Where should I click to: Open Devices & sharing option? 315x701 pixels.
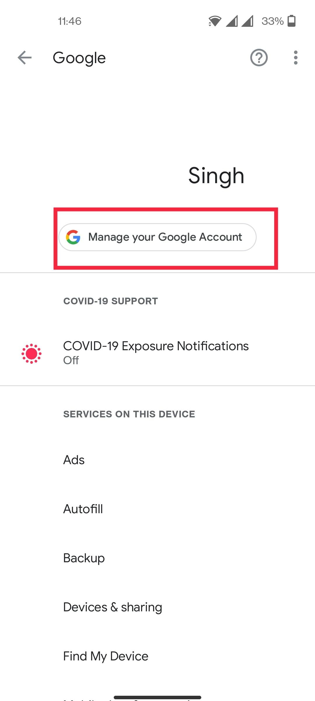[113, 607]
